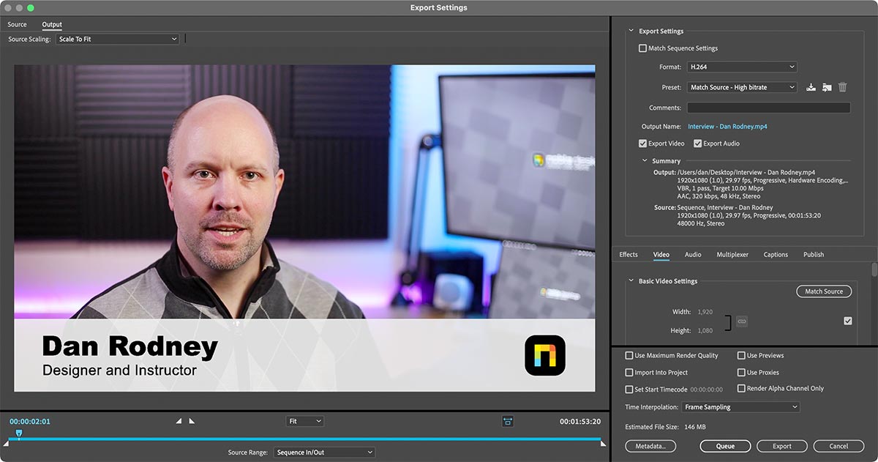Click the width and height link icon
This screenshot has height=462, width=878.
(741, 321)
